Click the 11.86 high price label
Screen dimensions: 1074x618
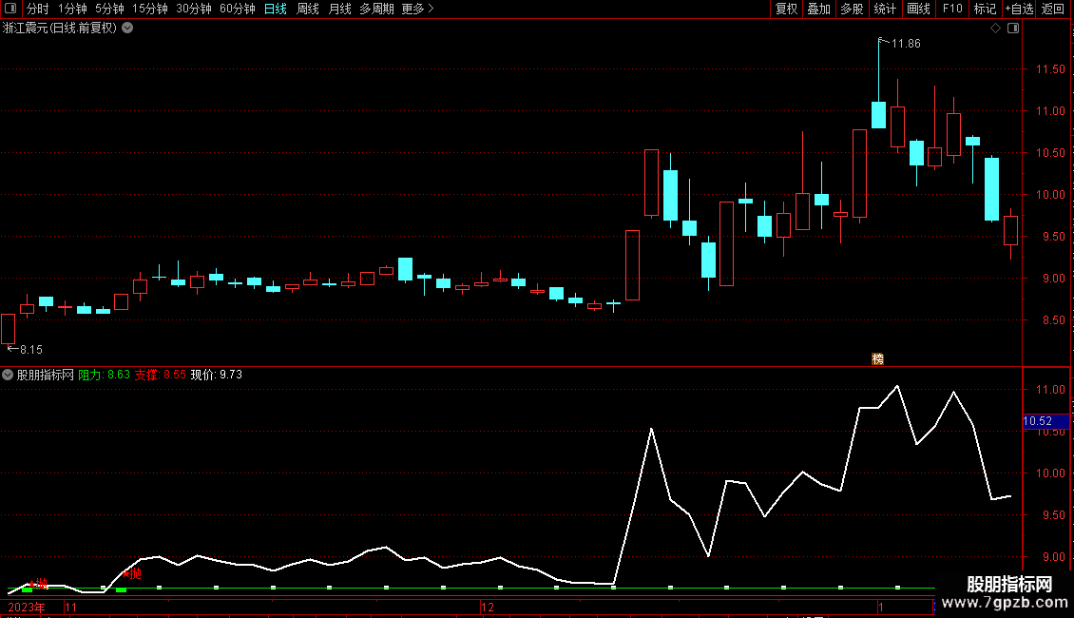pos(906,44)
